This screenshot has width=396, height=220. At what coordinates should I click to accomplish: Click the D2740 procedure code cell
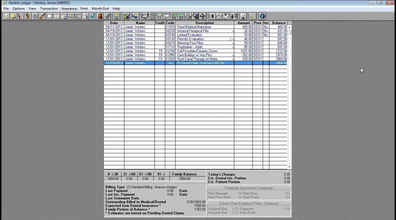(170, 51)
